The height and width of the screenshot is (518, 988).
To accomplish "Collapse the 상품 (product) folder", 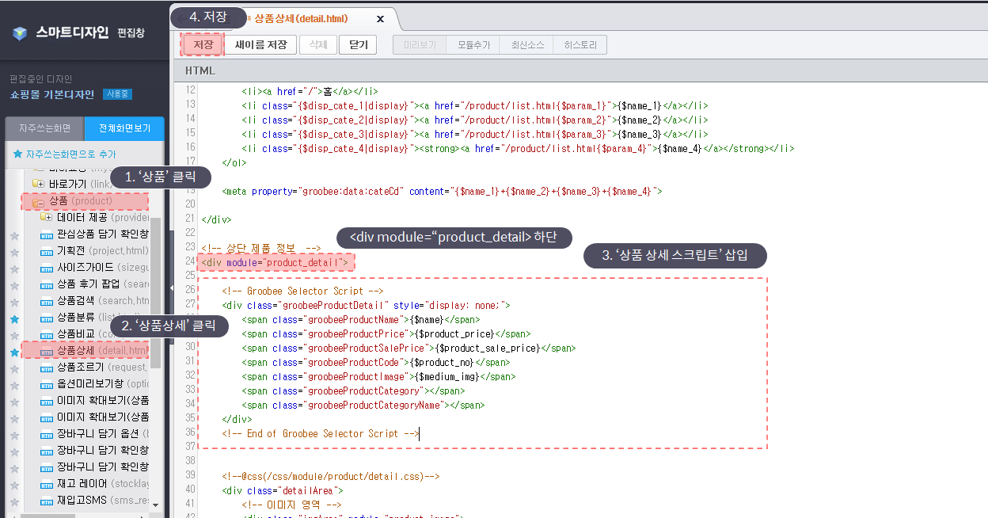I will point(38,202).
